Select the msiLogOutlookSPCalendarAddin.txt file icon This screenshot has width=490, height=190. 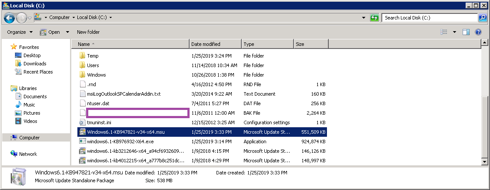(82, 94)
